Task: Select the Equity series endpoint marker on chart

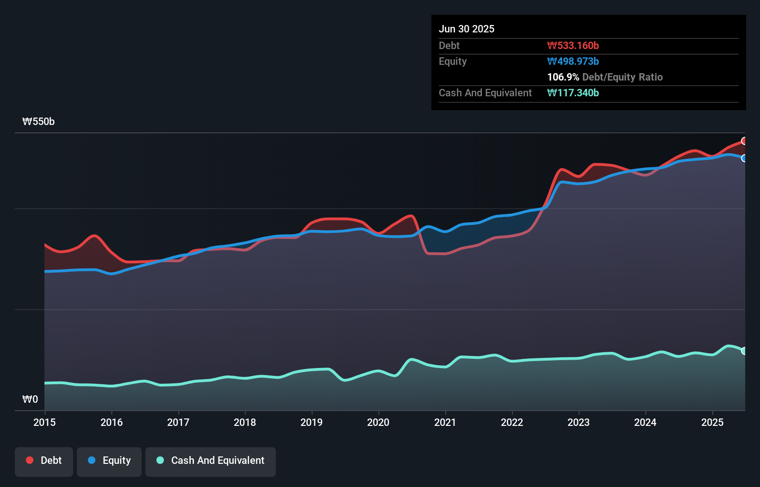Action: pyautogui.click(x=745, y=158)
